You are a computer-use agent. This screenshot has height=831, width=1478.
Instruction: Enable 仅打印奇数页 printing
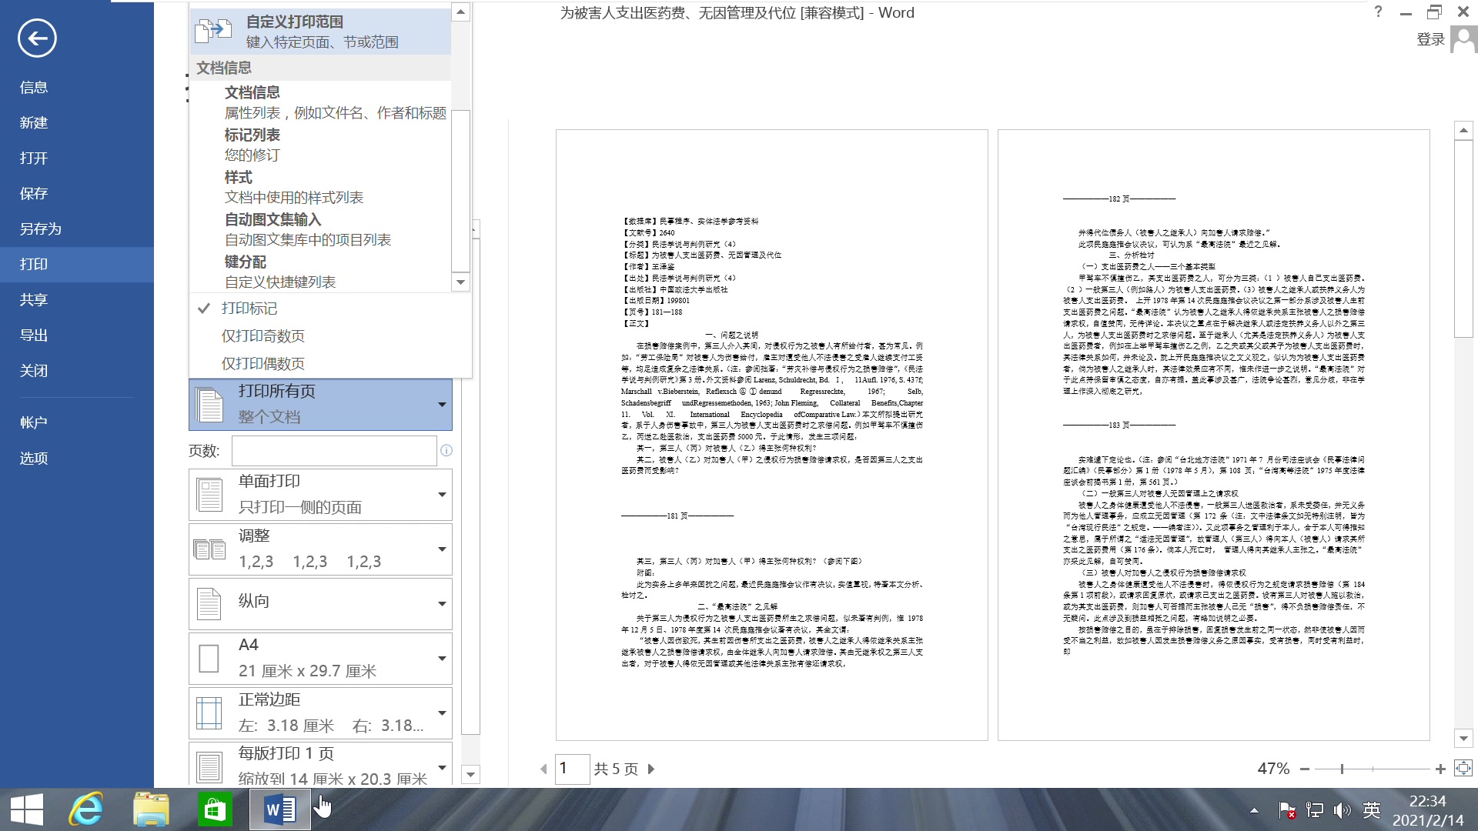262,335
